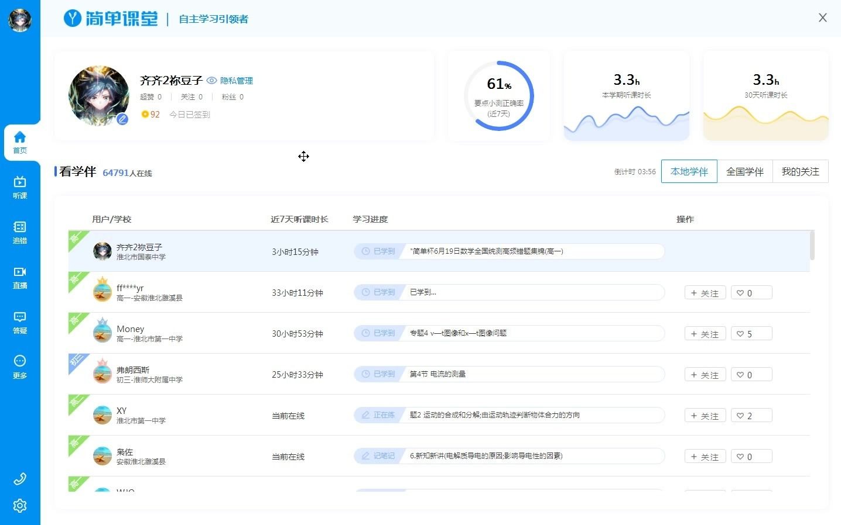Screen dimensions: 841x525
Task: Click 已学到 badge in Money's row
Action: point(378,333)
